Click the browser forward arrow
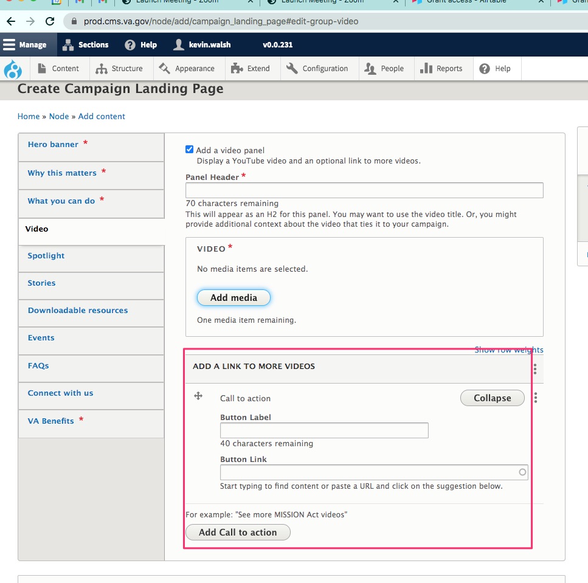 (30, 21)
